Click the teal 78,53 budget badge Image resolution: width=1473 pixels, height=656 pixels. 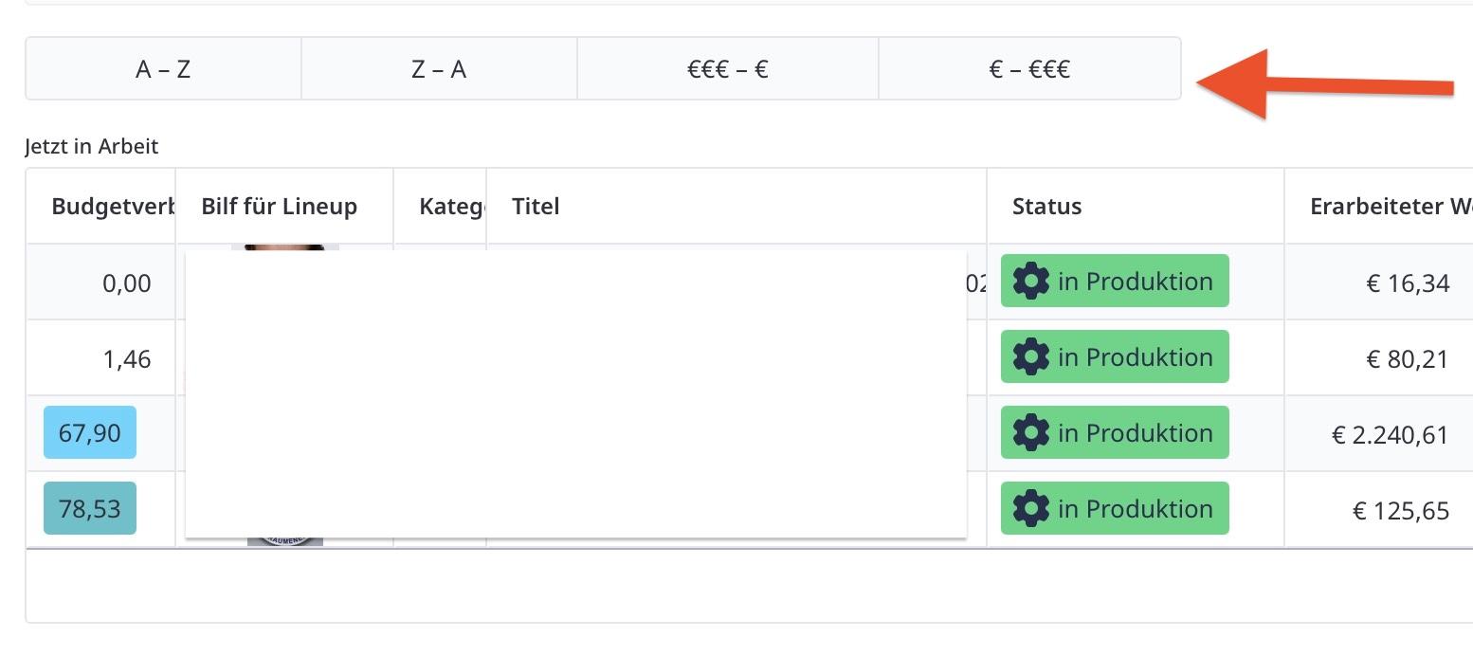coord(90,509)
